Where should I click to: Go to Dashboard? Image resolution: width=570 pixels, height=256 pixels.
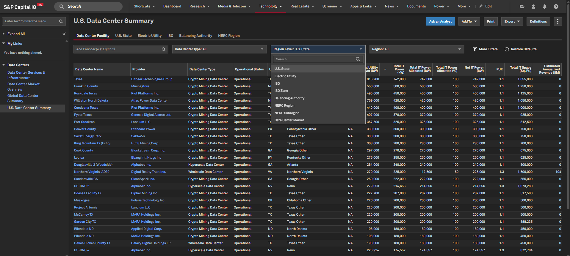172,6
